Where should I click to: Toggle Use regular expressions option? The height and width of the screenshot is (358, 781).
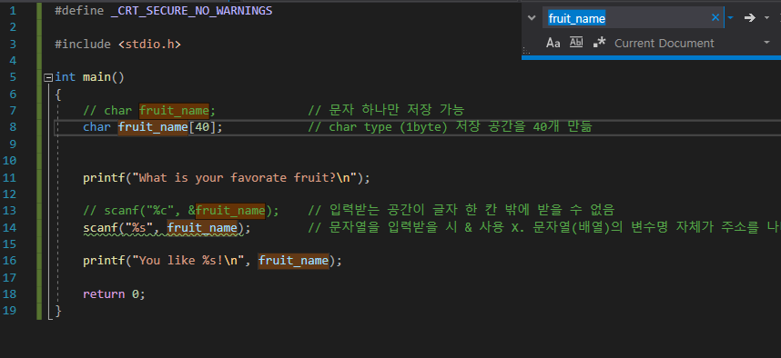click(600, 43)
